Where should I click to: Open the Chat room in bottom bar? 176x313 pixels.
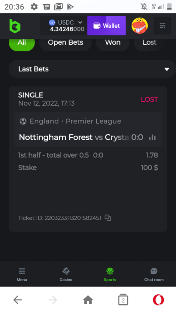(154, 275)
